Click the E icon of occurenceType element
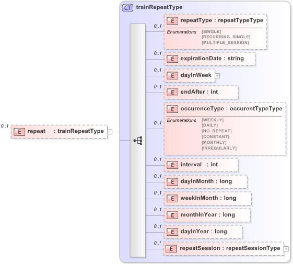Viewport: 293px width, 264px height. 172,109
